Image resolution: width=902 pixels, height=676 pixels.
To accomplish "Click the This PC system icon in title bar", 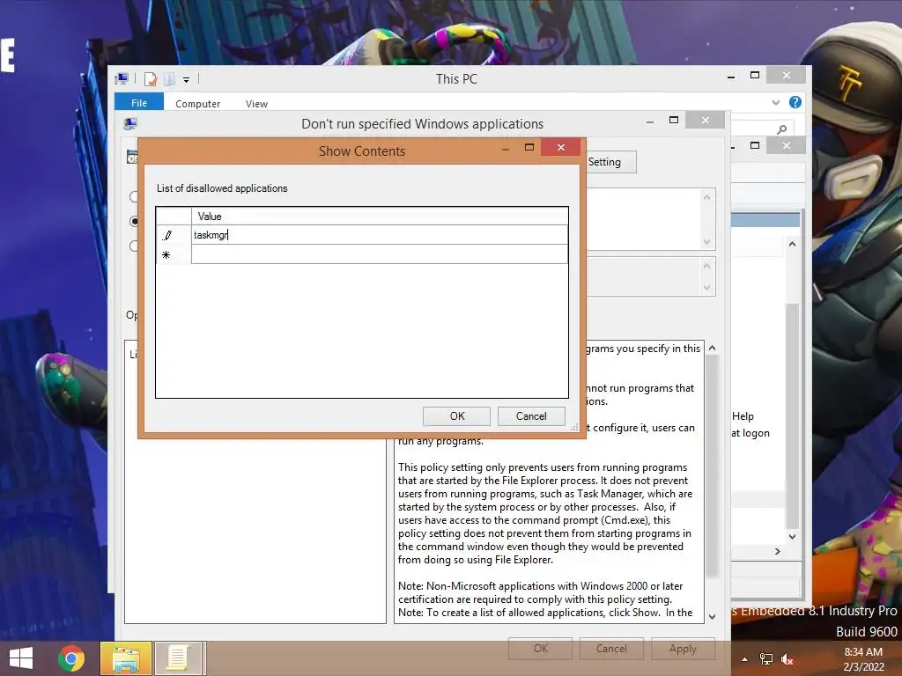I will tap(122, 78).
